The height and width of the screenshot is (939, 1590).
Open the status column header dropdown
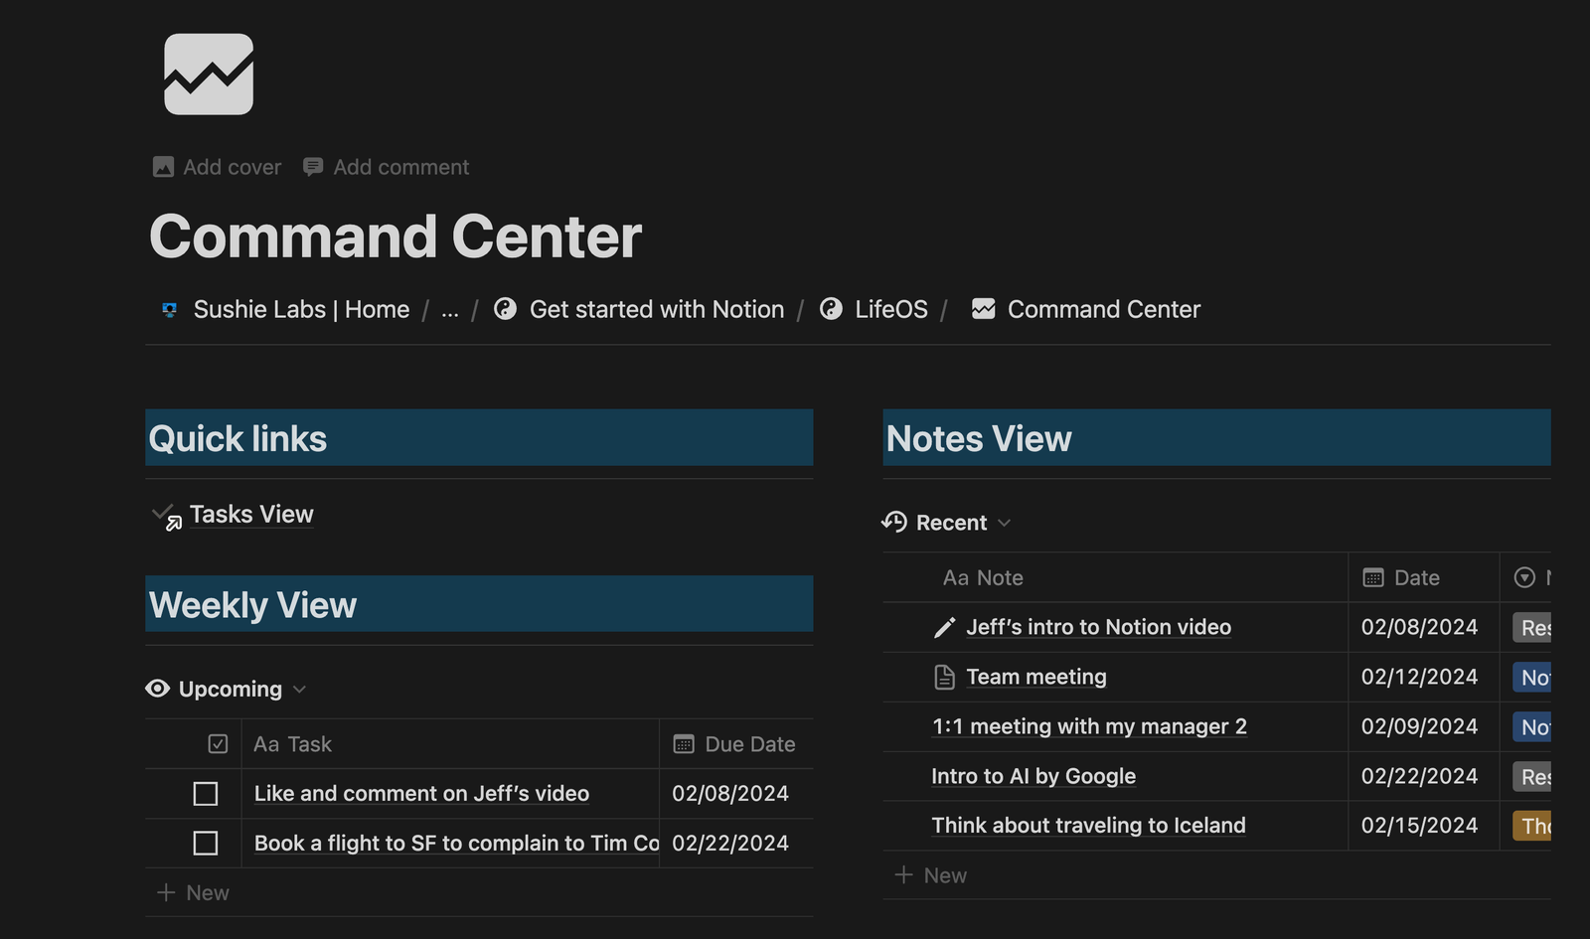pyautogui.click(x=1524, y=577)
